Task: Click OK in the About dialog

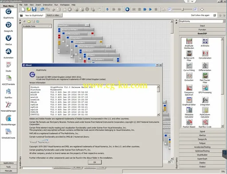Action: click(x=95, y=162)
